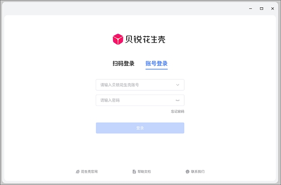Open the 花生壳官网 website link

89,172
